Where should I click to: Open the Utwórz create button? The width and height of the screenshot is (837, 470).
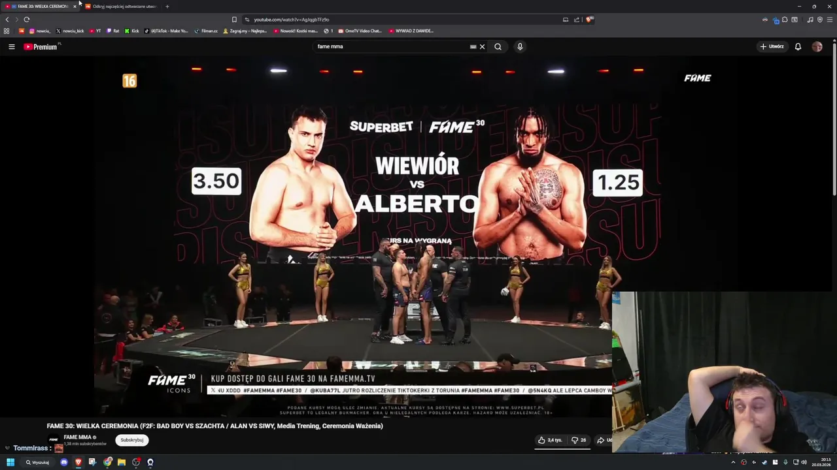772,46
